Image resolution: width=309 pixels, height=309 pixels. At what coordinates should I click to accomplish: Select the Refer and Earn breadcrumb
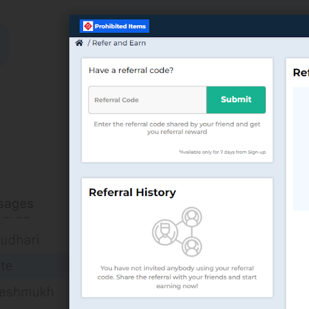point(119,43)
